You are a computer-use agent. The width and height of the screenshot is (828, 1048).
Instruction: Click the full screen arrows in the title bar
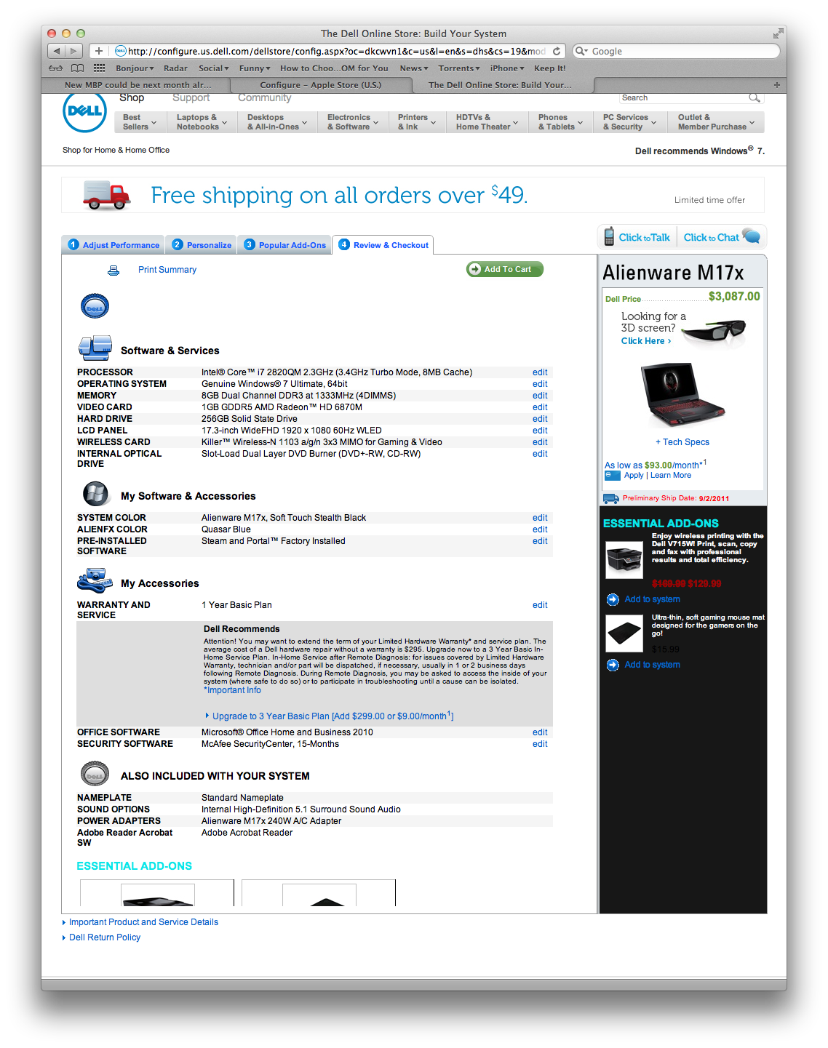778,33
